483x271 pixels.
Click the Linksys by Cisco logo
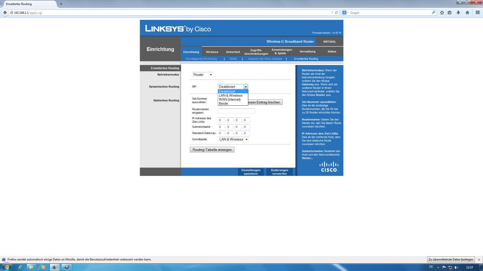[178, 29]
